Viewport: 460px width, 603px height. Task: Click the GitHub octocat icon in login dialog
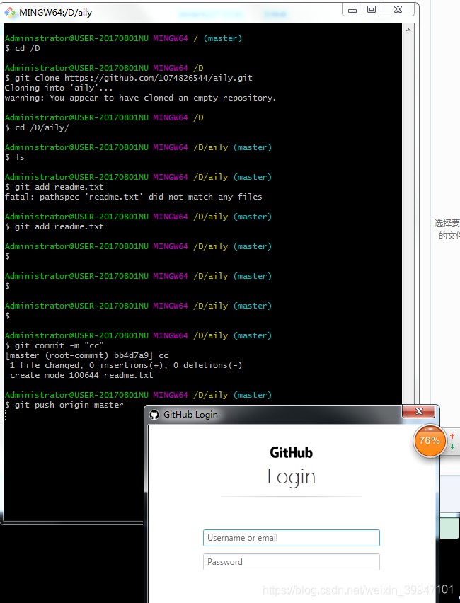(x=154, y=415)
